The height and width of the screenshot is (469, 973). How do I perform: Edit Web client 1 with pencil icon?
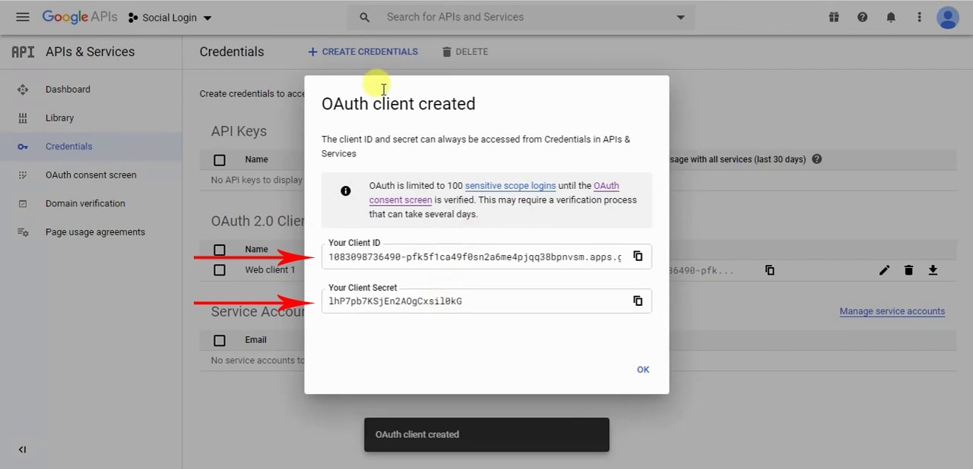pos(884,270)
